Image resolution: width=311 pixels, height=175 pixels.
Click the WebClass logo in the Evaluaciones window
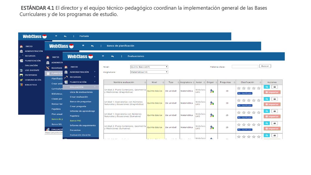(80, 57)
